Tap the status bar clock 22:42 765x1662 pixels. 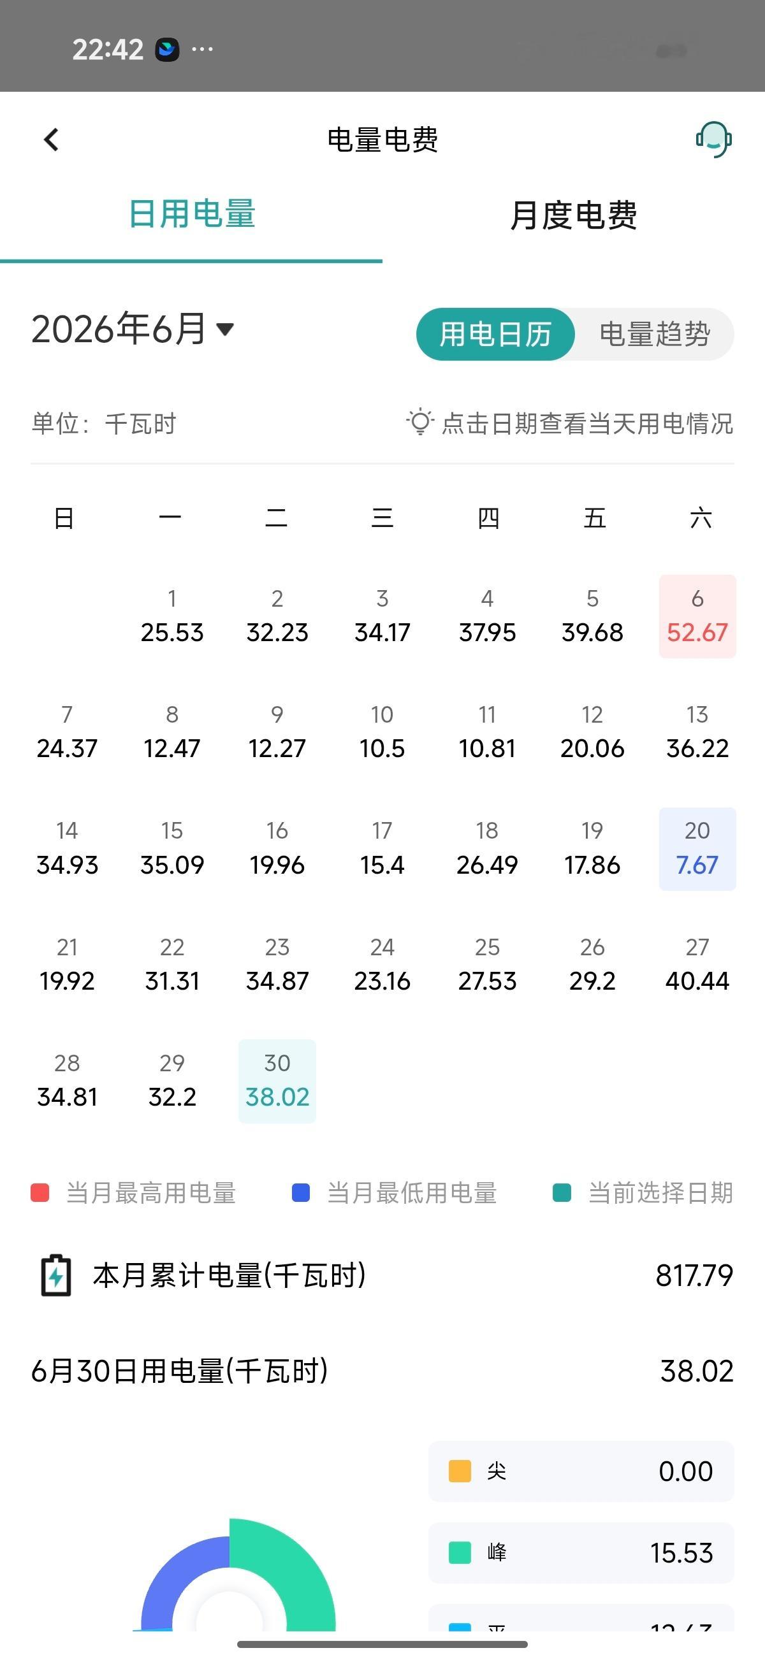pyautogui.click(x=108, y=50)
